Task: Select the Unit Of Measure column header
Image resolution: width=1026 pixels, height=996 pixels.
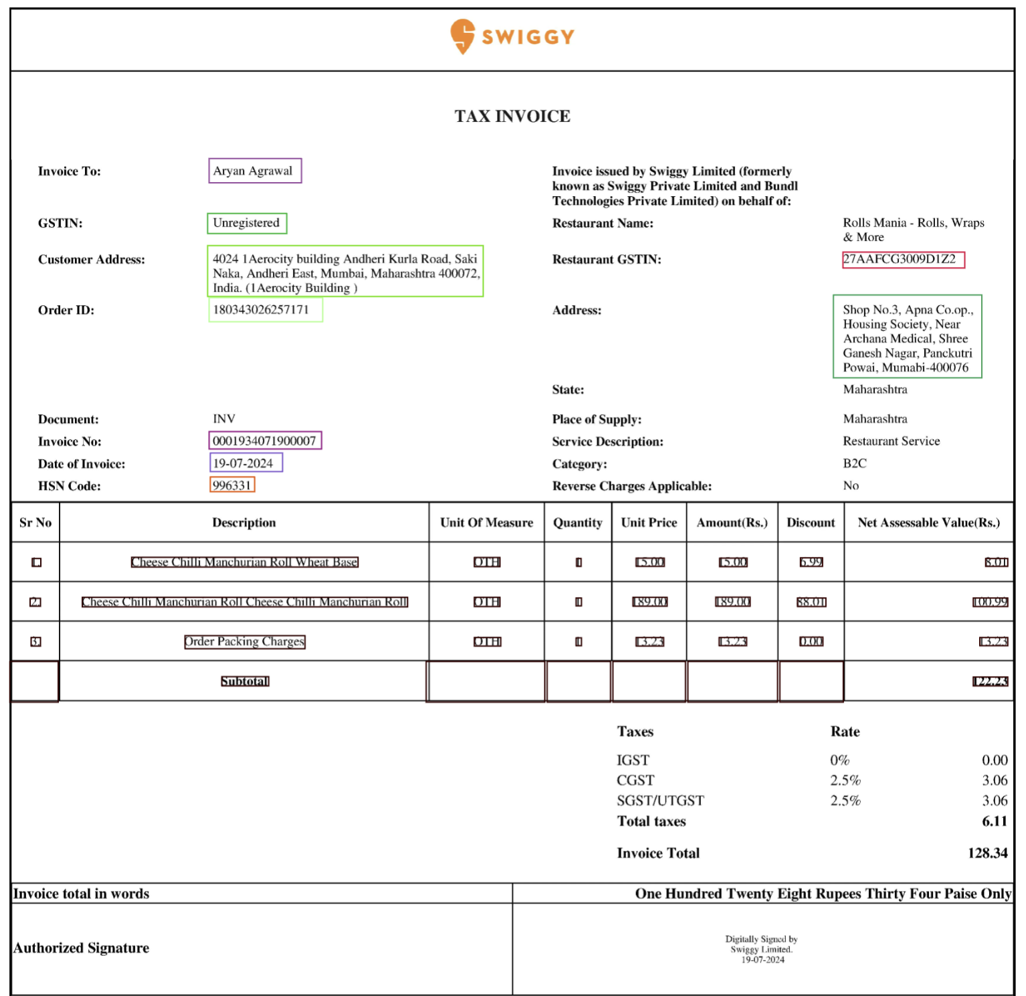Action: (x=486, y=523)
